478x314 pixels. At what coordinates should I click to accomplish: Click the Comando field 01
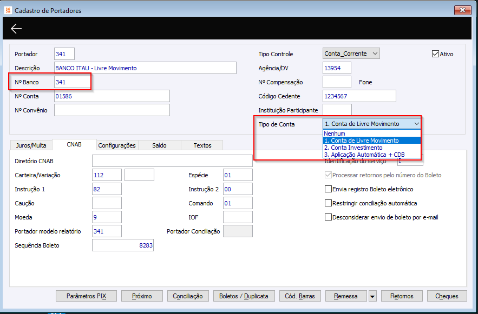click(238, 203)
